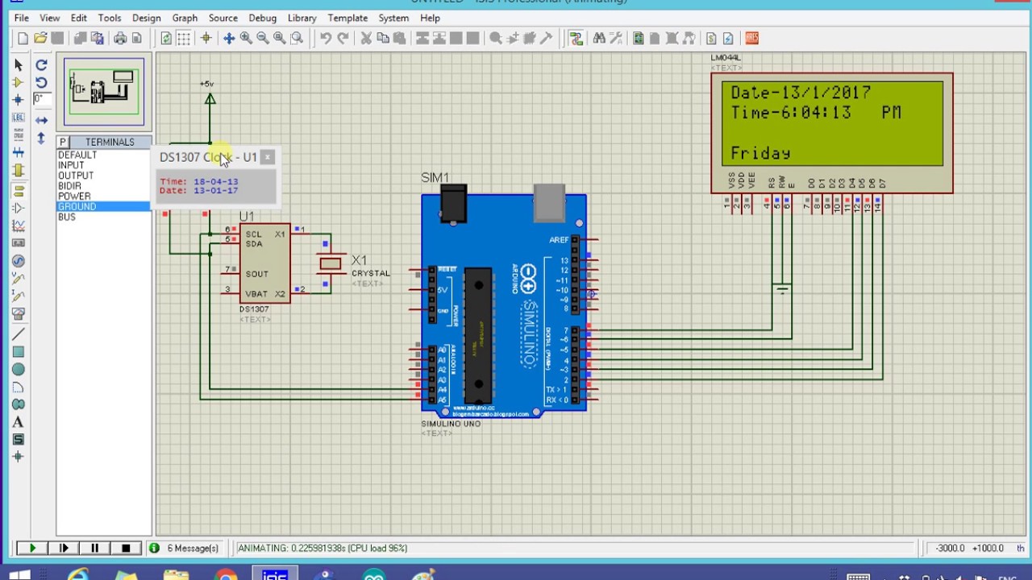The height and width of the screenshot is (580, 1032).
Task: Select the tape recorder mode
Action: 19,243
